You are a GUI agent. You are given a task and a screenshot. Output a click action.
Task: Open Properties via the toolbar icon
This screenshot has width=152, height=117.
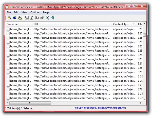pos(42,18)
